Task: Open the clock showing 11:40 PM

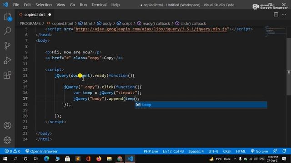Action: point(273,159)
